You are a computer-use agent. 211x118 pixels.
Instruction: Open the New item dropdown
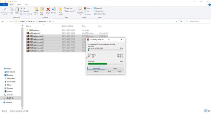click(x=69, y=8)
